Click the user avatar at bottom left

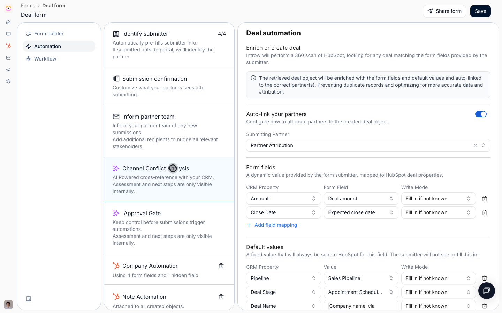8,305
